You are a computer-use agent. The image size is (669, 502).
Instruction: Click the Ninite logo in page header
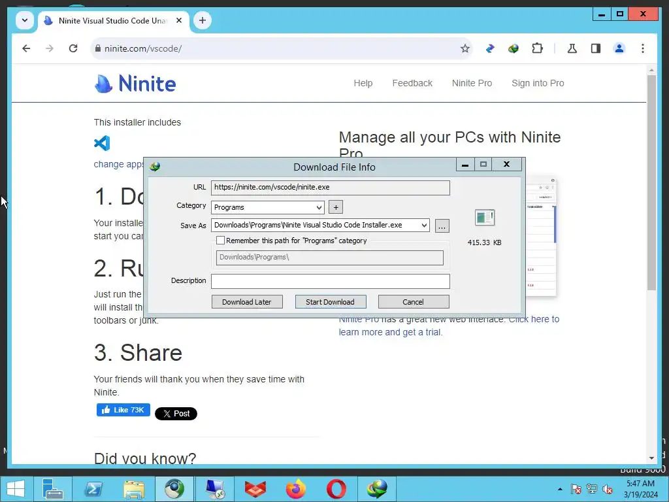(x=135, y=83)
